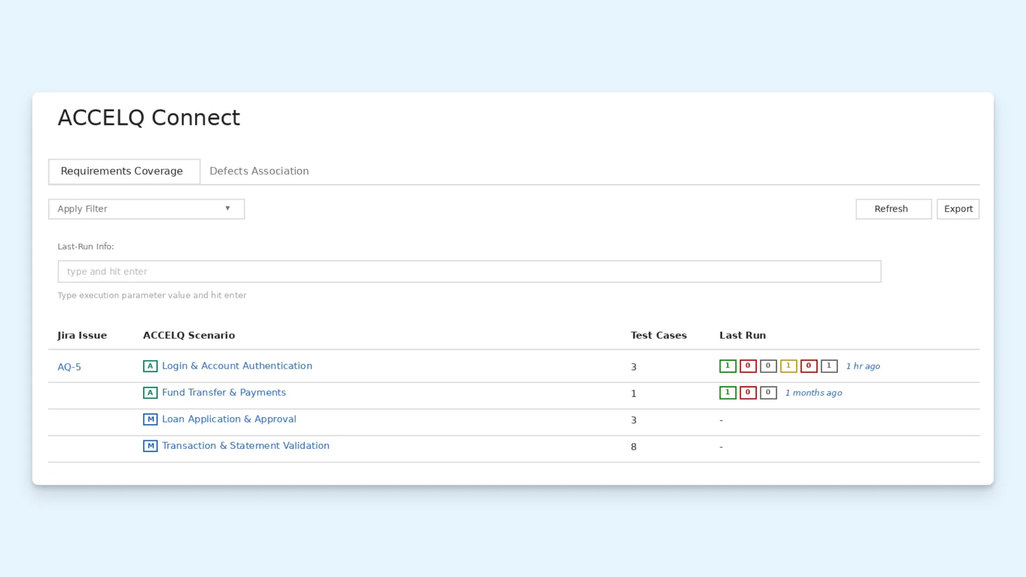Focus the Last-Run Info input field
1026x577 pixels.
[469, 271]
